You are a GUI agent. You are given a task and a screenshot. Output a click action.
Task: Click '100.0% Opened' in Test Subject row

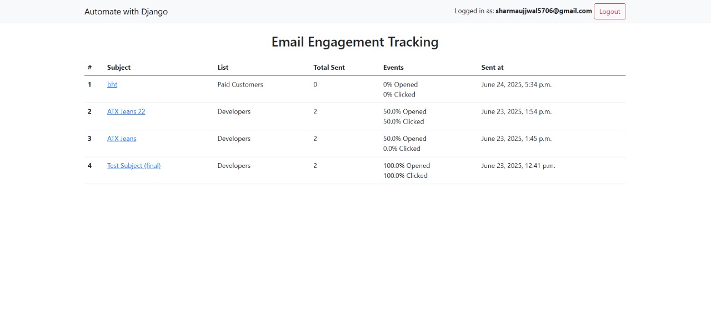click(x=407, y=166)
